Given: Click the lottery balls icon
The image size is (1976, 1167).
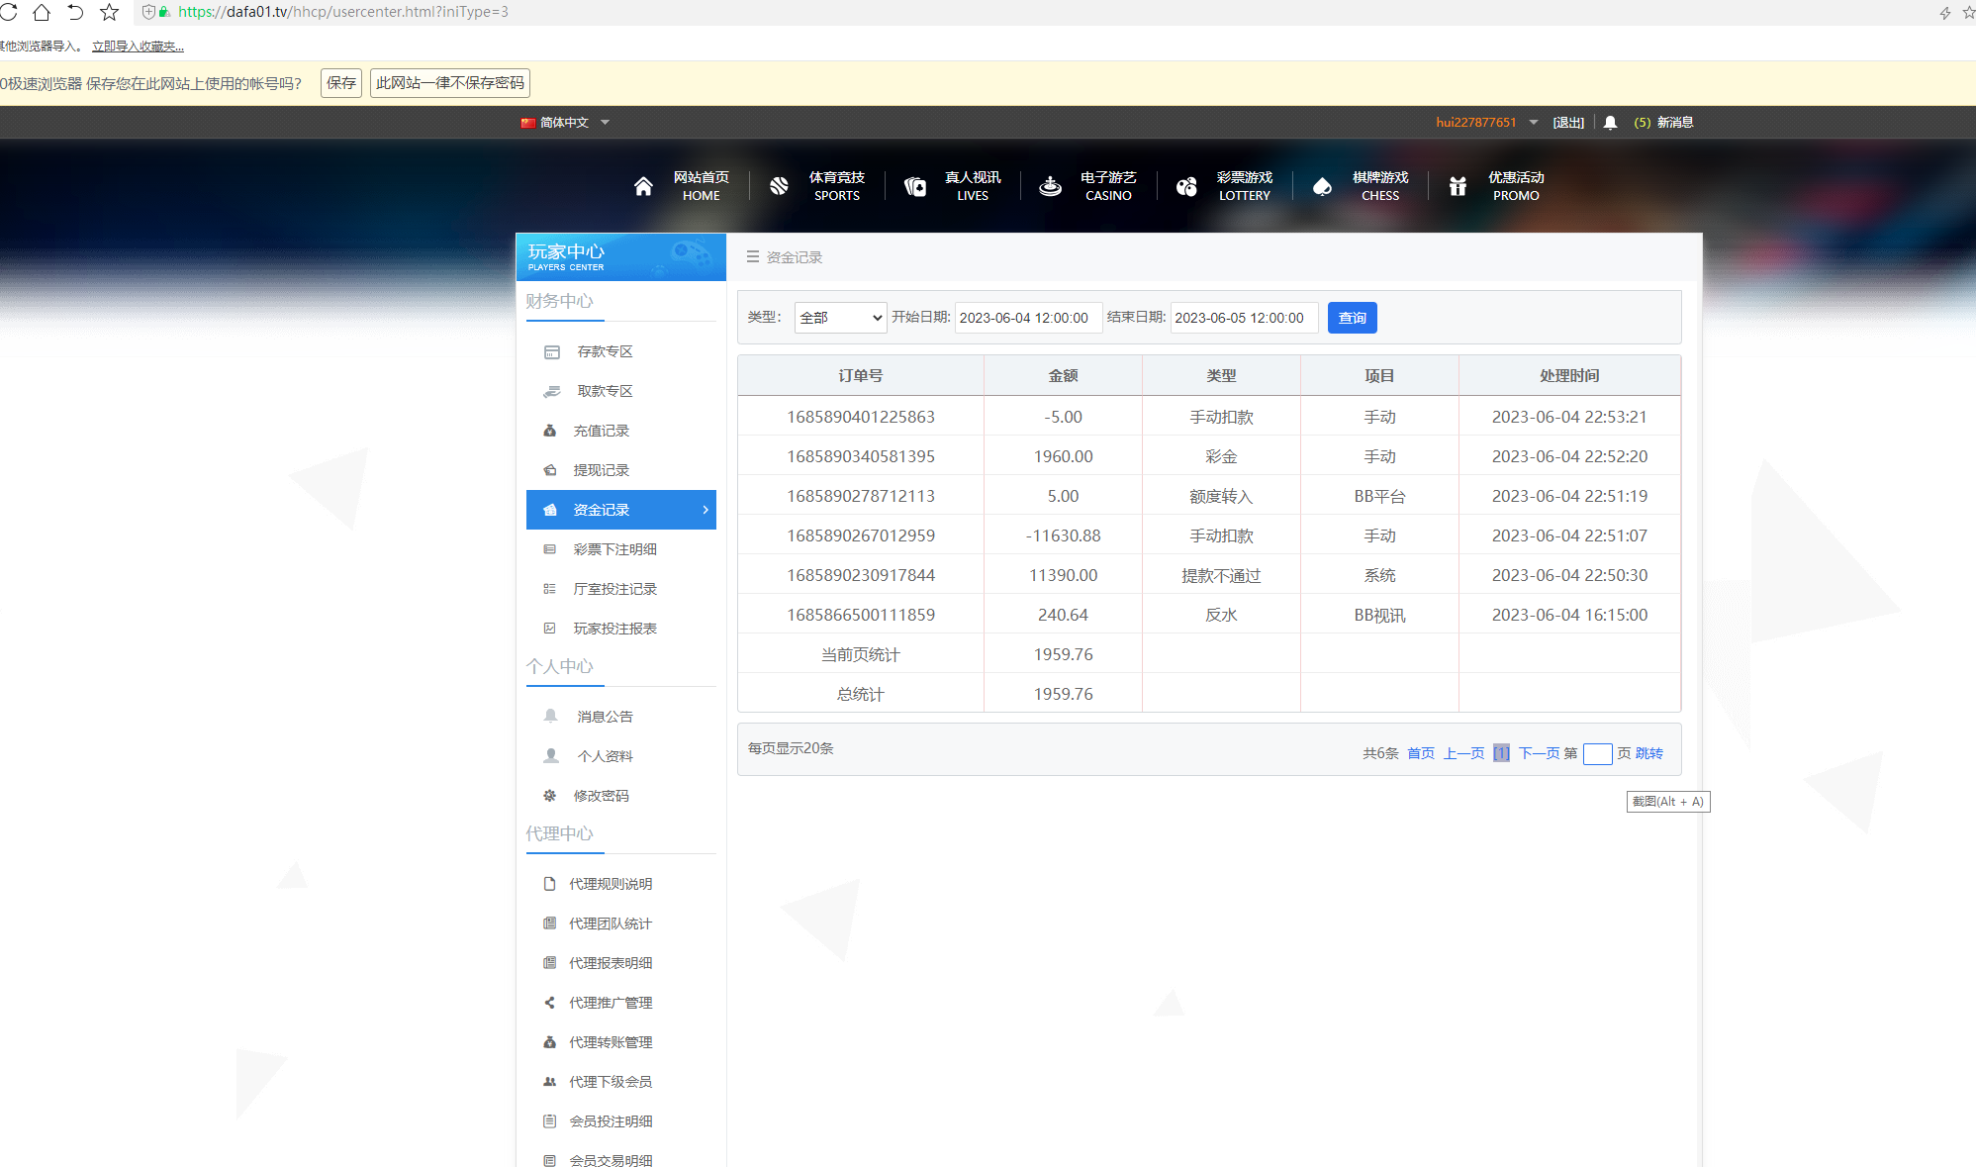Looking at the screenshot, I should [1186, 186].
